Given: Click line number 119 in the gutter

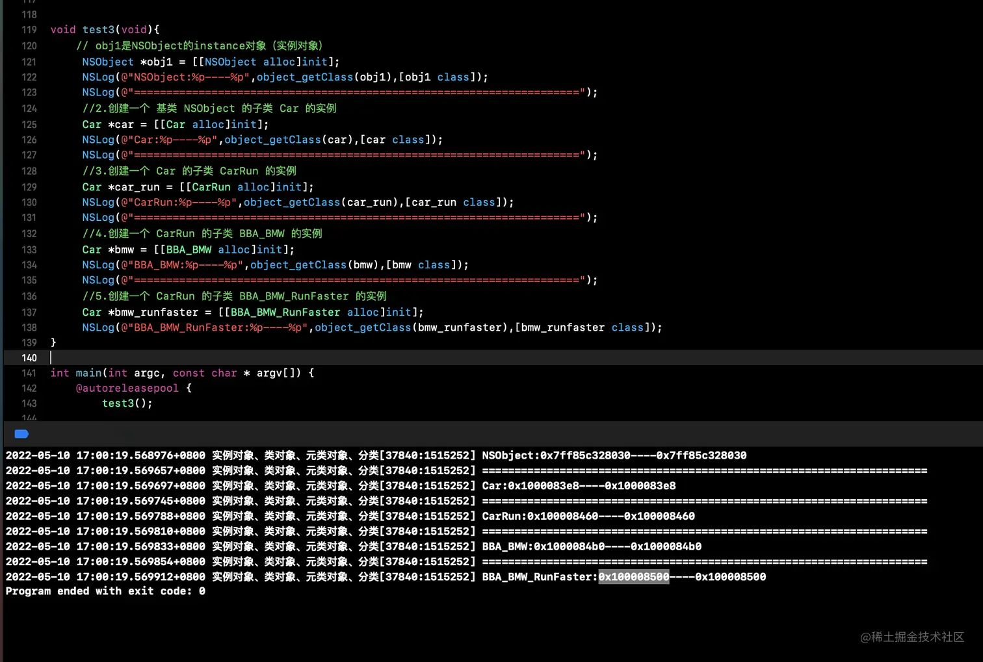Looking at the screenshot, I should (x=29, y=30).
